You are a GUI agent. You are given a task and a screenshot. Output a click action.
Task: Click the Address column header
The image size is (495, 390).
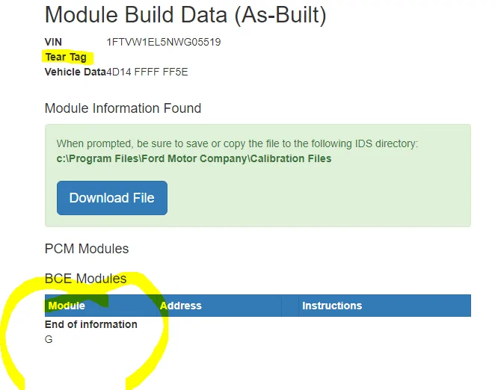click(181, 306)
